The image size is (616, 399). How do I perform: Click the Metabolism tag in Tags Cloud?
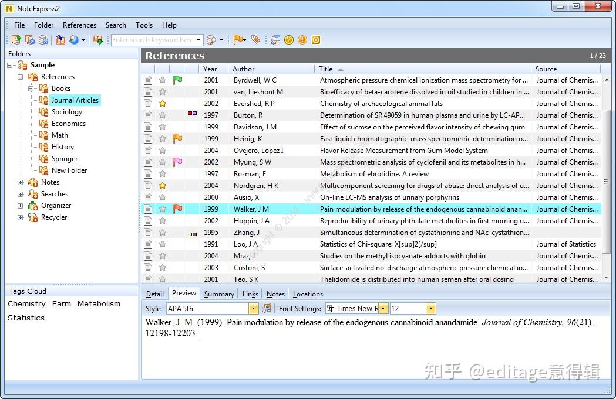pos(98,303)
